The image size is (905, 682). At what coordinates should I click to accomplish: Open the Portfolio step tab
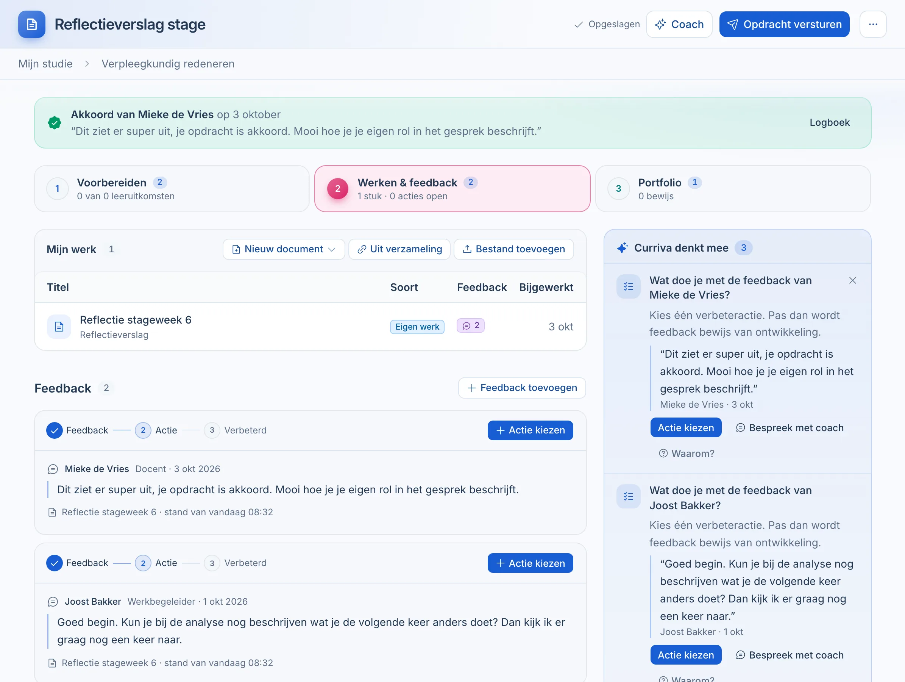(x=733, y=189)
